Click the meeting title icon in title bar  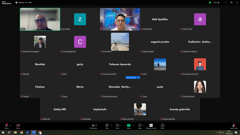tap(16, 3)
